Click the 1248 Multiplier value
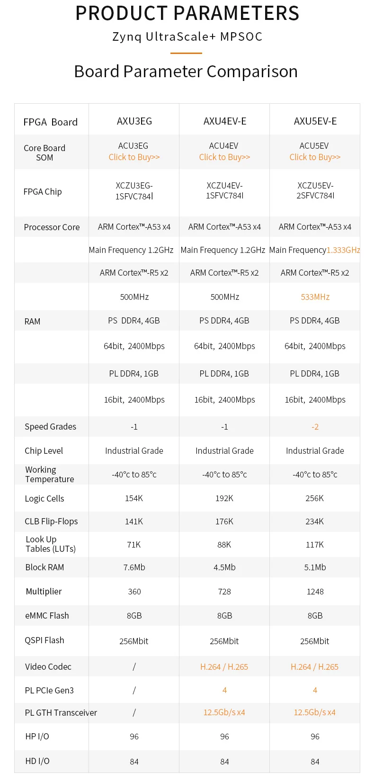The width and height of the screenshot is (374, 782). pyautogui.click(x=315, y=592)
